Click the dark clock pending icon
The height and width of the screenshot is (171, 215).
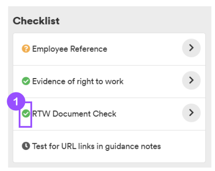(x=26, y=146)
